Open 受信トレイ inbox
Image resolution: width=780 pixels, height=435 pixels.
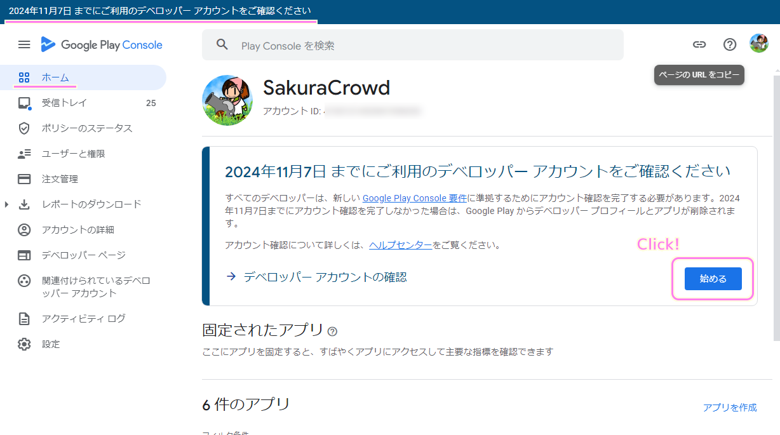(x=64, y=103)
